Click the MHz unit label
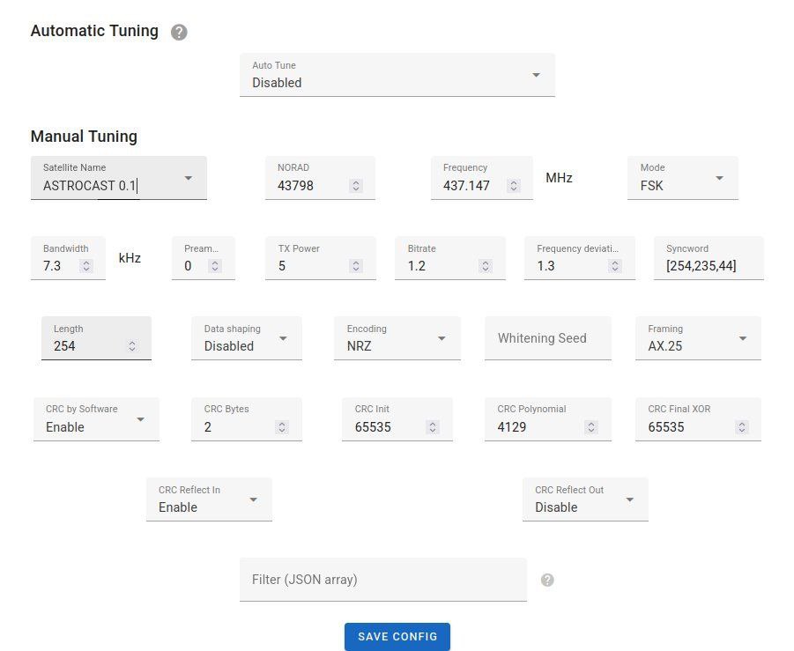794x651 pixels. (559, 178)
